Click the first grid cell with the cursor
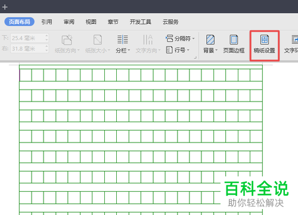This screenshot has width=298, height=215. [x=26, y=75]
